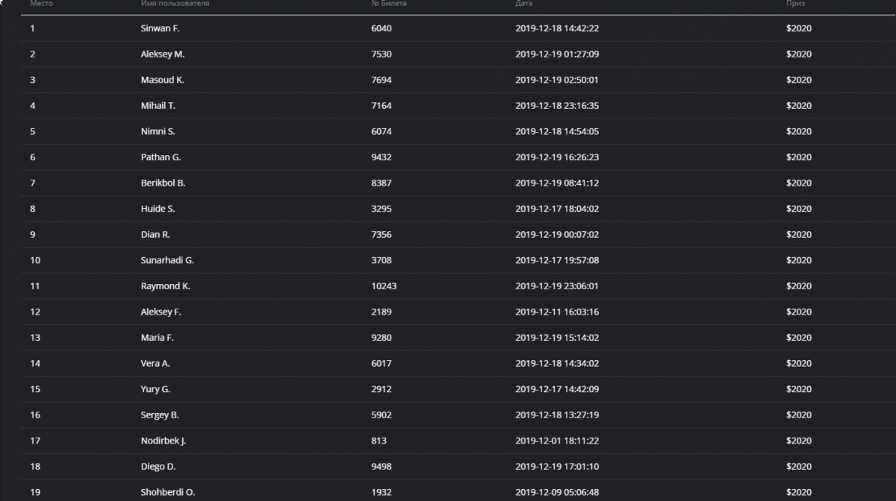Click the 'Приз' column header

pos(795,4)
